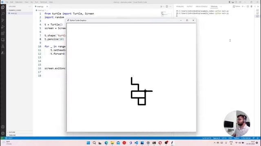
Task: Run Python file with the play button
Action: click(161, 6)
